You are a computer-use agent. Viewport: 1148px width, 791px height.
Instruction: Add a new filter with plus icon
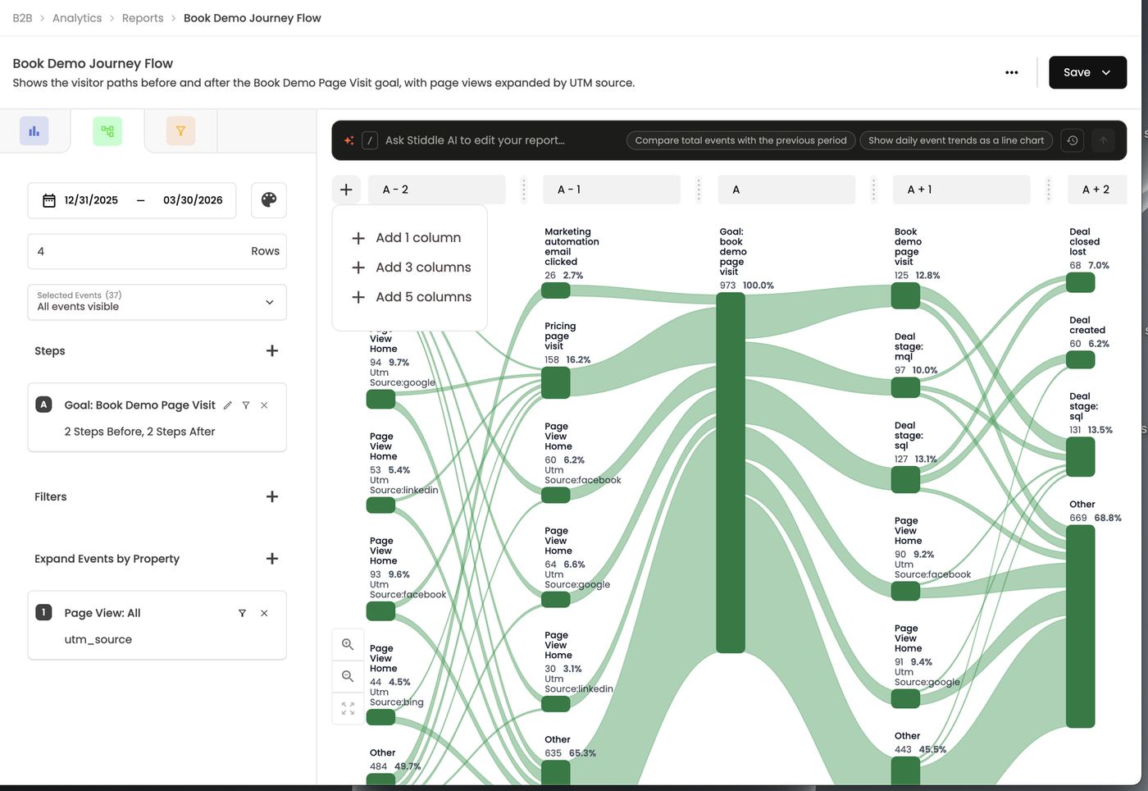click(x=272, y=496)
